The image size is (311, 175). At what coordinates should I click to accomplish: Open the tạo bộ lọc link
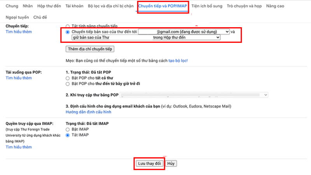pyautogui.click(x=178, y=61)
